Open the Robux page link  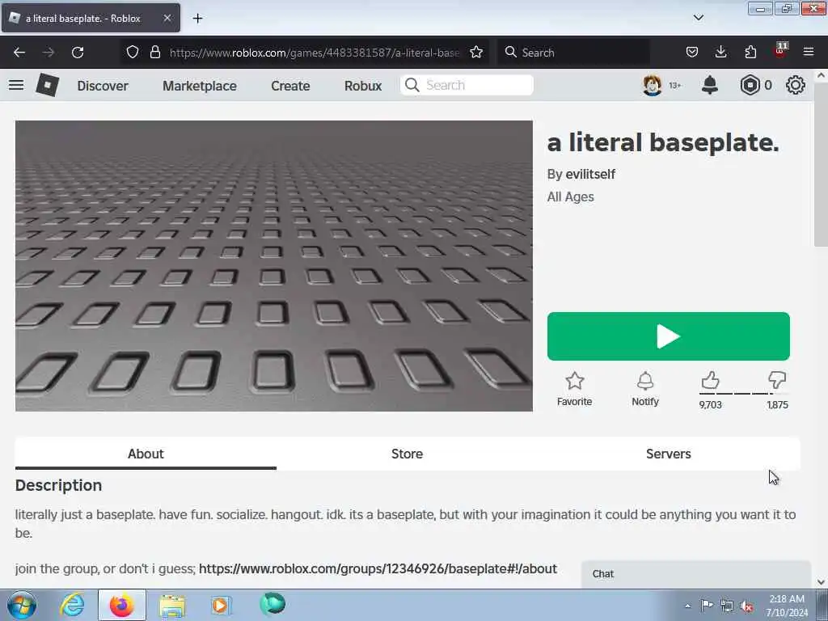(363, 86)
